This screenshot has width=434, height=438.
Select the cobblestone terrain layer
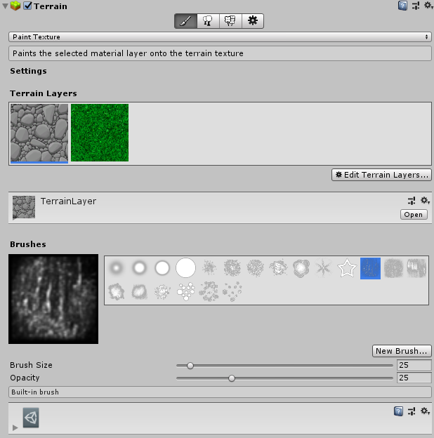[x=39, y=133]
